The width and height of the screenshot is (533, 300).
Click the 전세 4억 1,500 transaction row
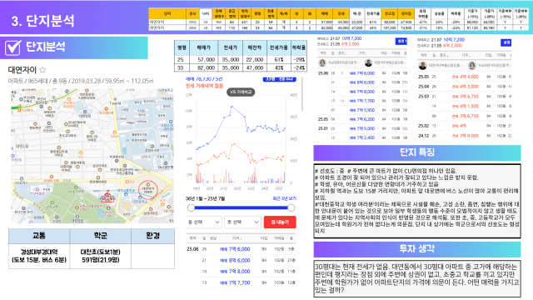click(x=465, y=106)
